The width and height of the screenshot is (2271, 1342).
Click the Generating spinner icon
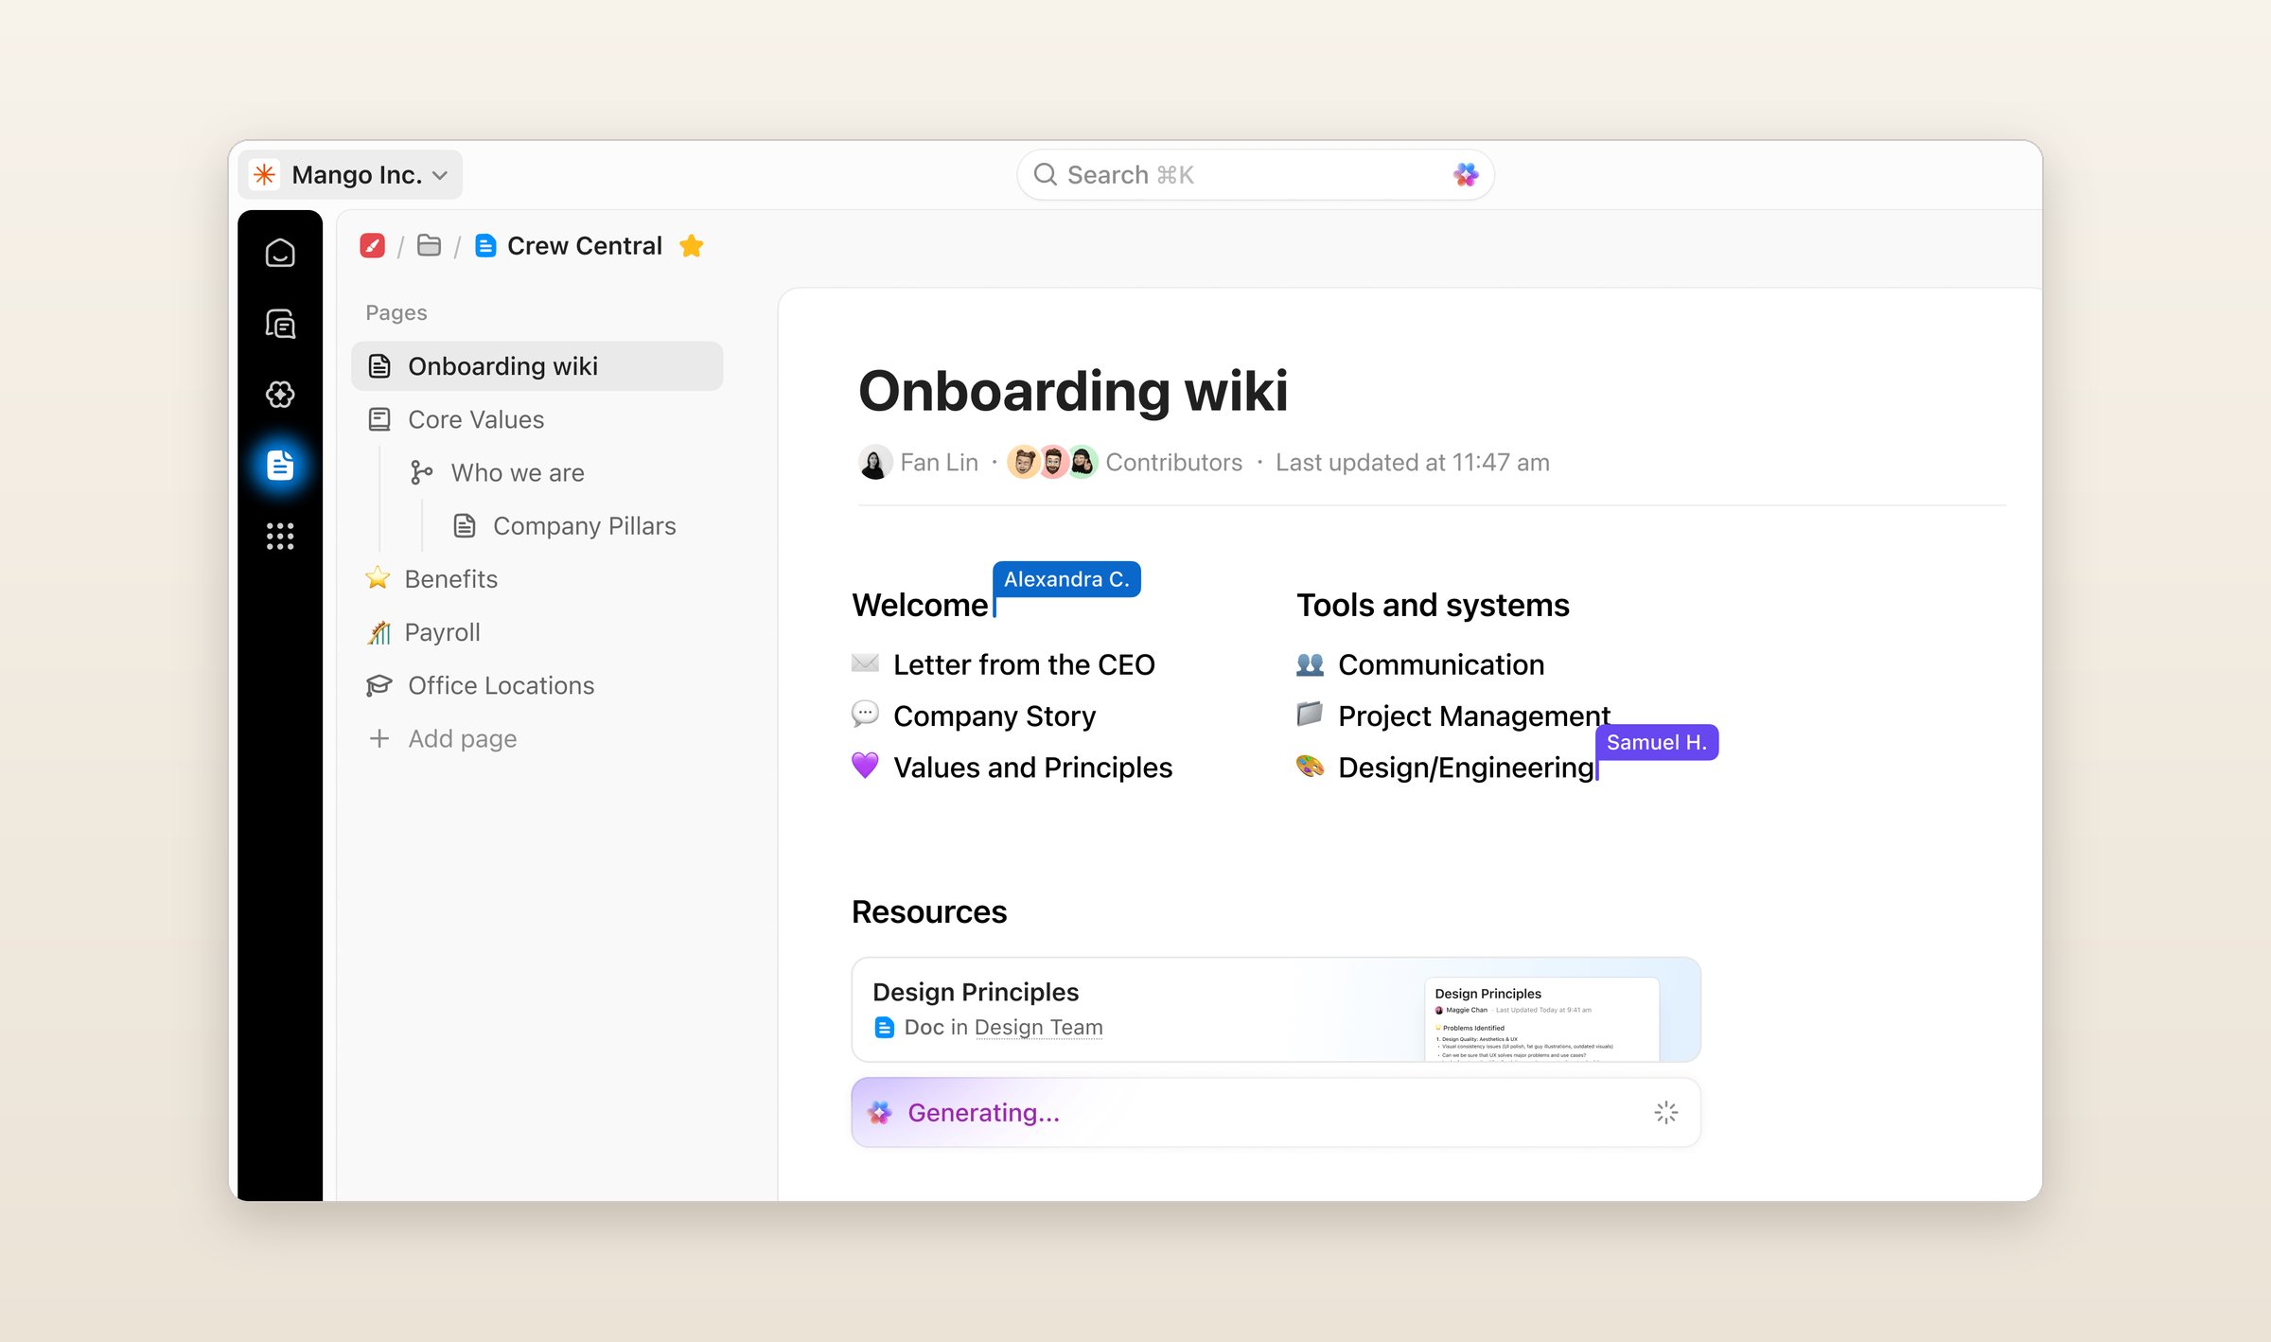pyautogui.click(x=1665, y=1112)
